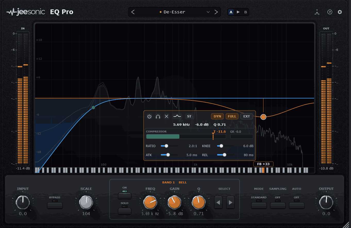Select the orange bell band node

[x=263, y=117]
